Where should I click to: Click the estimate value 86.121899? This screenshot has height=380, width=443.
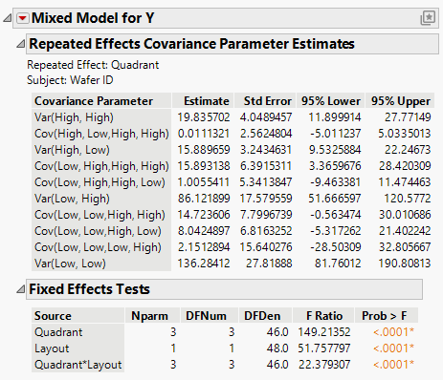tap(204, 199)
